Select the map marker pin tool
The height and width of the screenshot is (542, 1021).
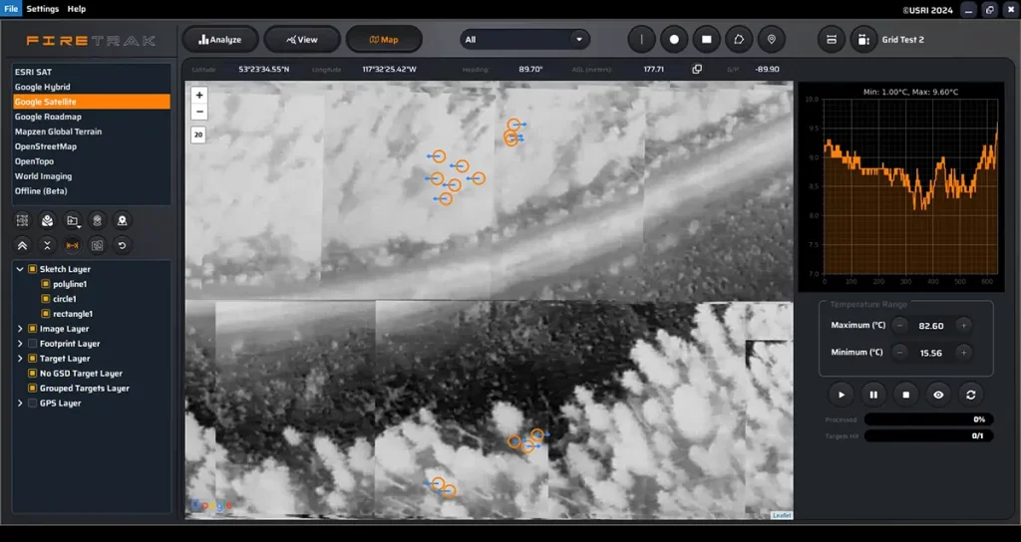[770, 39]
